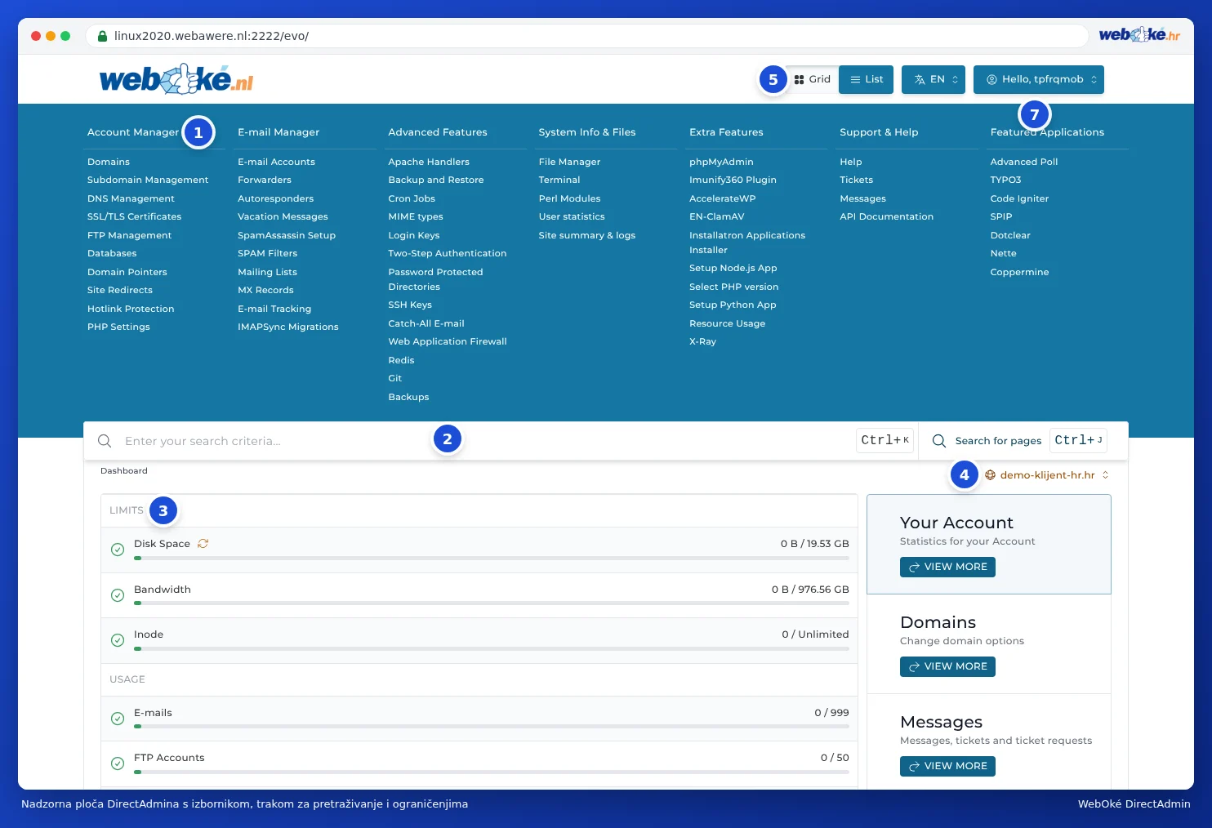The width and height of the screenshot is (1212, 828).
Task: Click the browser address bar padlock icon
Action: click(x=103, y=36)
